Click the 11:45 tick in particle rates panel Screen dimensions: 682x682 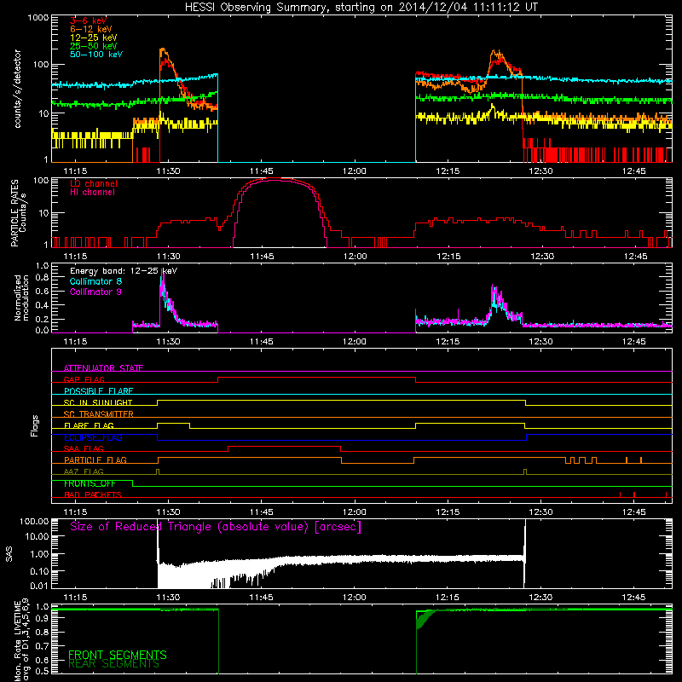point(262,257)
